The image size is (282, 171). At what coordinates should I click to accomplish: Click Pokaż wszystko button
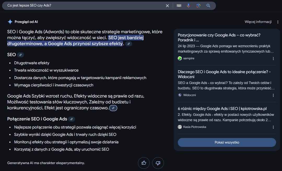pos(227,143)
